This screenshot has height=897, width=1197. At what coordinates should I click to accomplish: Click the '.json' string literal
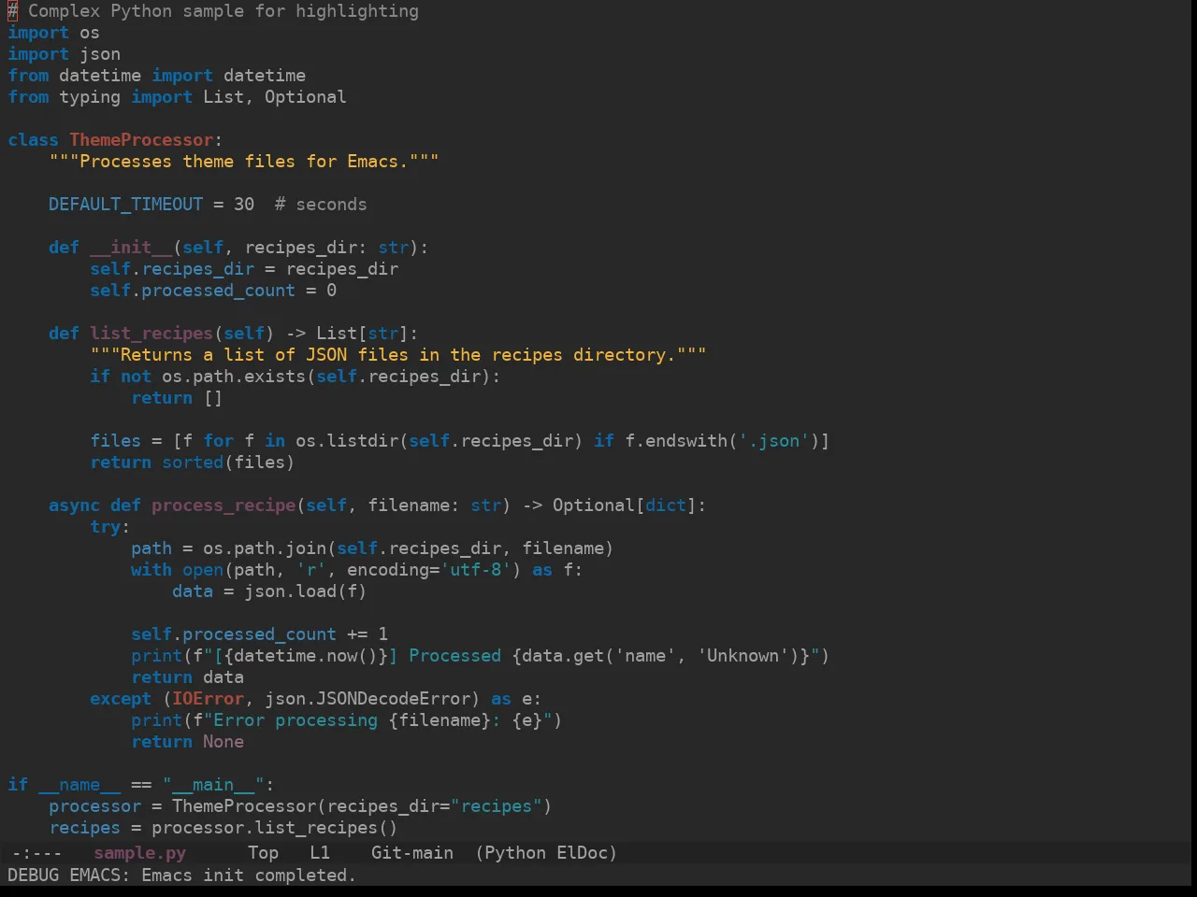pyautogui.click(x=774, y=440)
